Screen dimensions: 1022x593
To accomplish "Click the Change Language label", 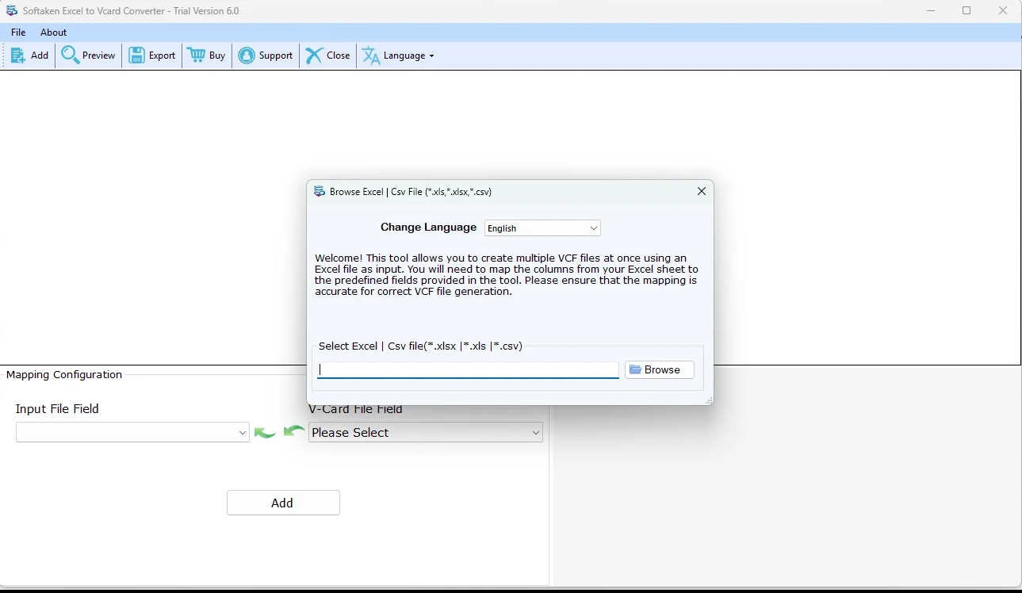I will (x=428, y=228).
